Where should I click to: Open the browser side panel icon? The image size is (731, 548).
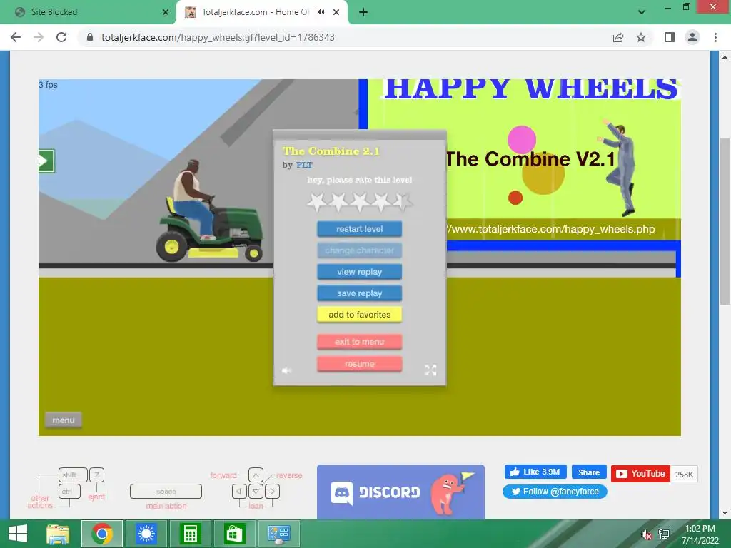(670, 37)
